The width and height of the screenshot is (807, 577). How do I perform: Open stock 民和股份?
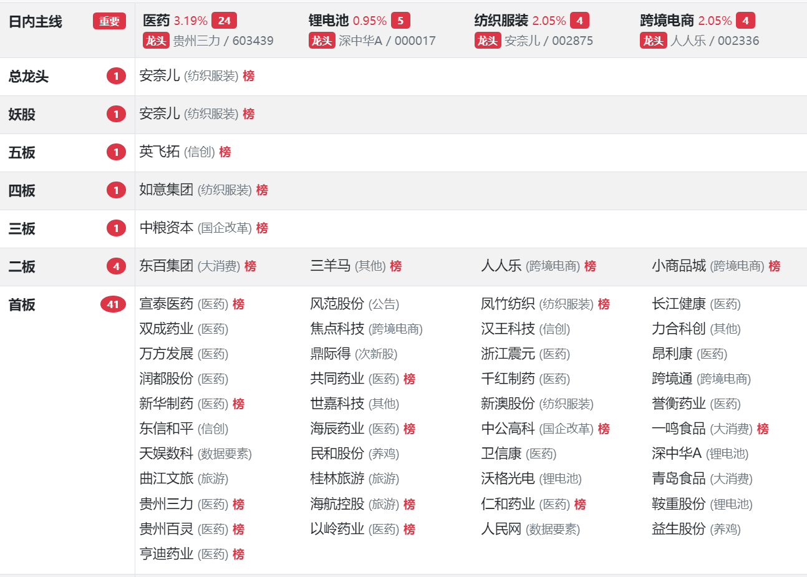click(x=337, y=454)
